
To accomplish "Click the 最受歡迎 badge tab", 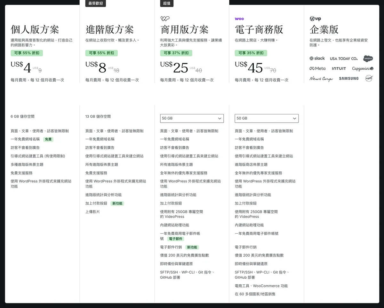I will tap(95, 4).
